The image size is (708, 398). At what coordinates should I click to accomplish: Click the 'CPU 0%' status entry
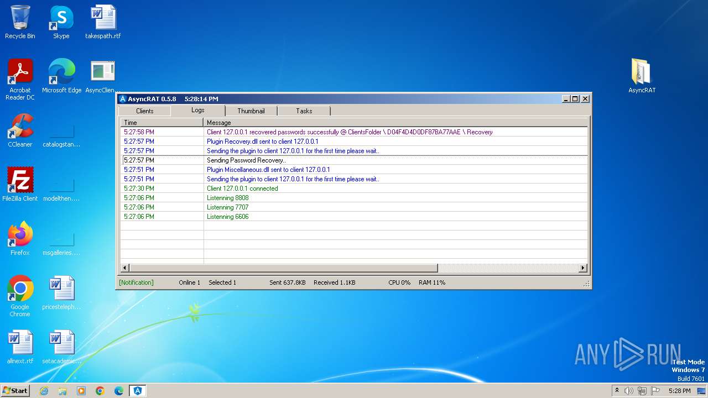pyautogui.click(x=399, y=282)
